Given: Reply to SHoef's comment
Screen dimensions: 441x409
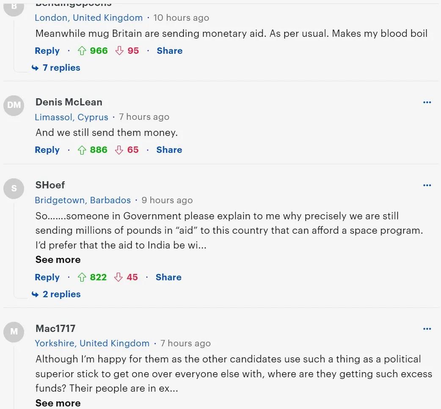Looking at the screenshot, I should click(x=47, y=277).
